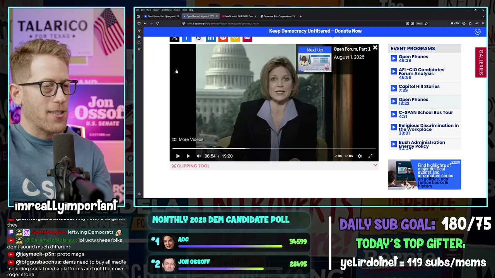Open the Jon Ossoff poll entry

tap(229, 264)
